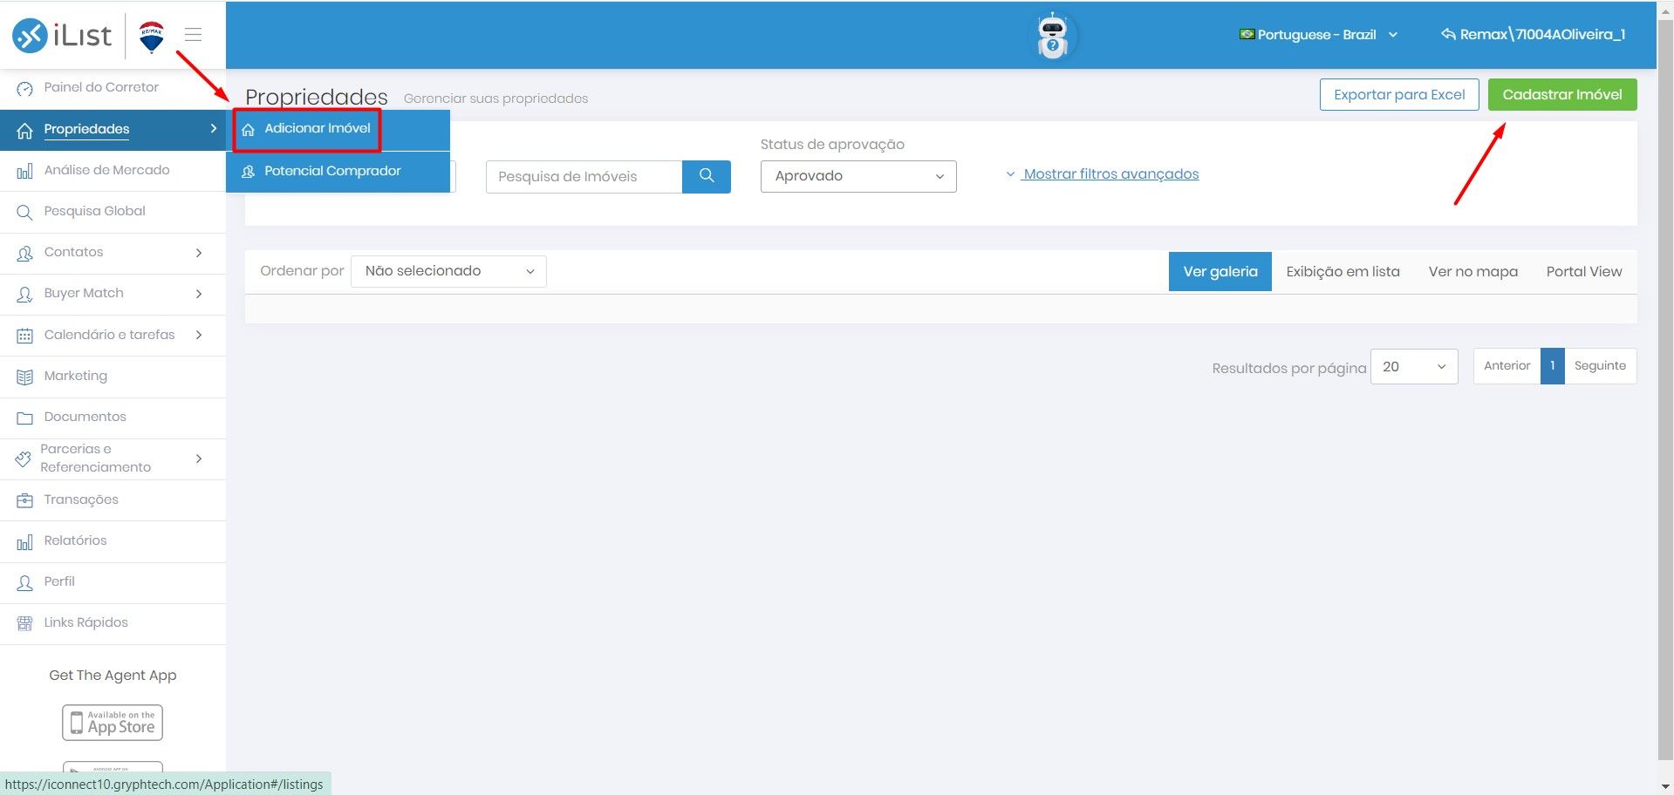Click Pesquisa Global magnifier icon
Image resolution: width=1674 pixels, height=795 pixels.
pyautogui.click(x=24, y=212)
